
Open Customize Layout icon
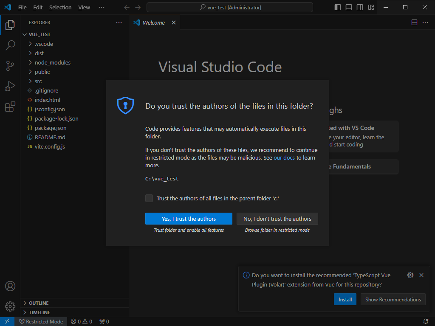371,7
